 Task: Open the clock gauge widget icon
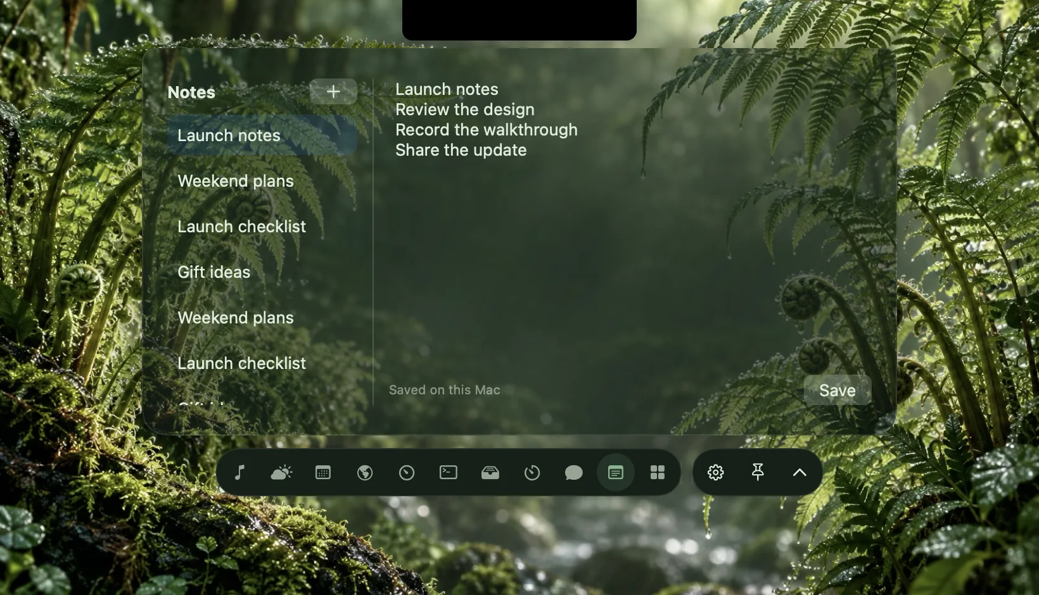[x=407, y=472]
